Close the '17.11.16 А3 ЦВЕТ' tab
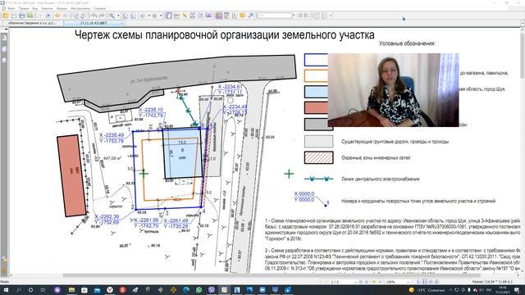Viewport: 525px width, 295px height. tap(122, 23)
